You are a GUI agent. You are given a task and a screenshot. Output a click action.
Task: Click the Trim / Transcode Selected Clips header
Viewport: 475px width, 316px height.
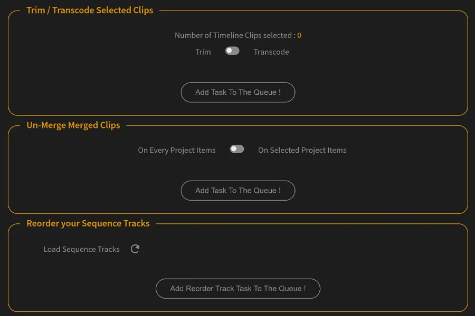(90, 10)
